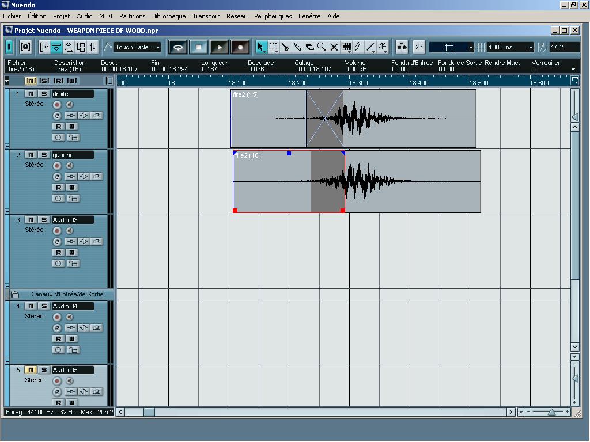Select the arrow Object Selection tool
Image resolution: width=590 pixels, height=442 pixels.
[x=260, y=47]
